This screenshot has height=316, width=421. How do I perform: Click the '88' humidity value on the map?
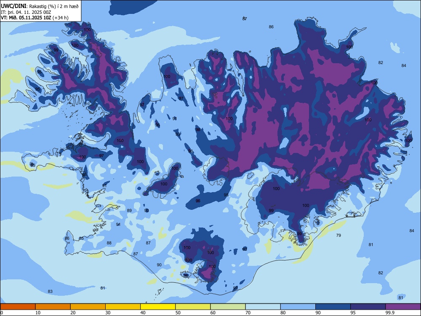(109, 243)
